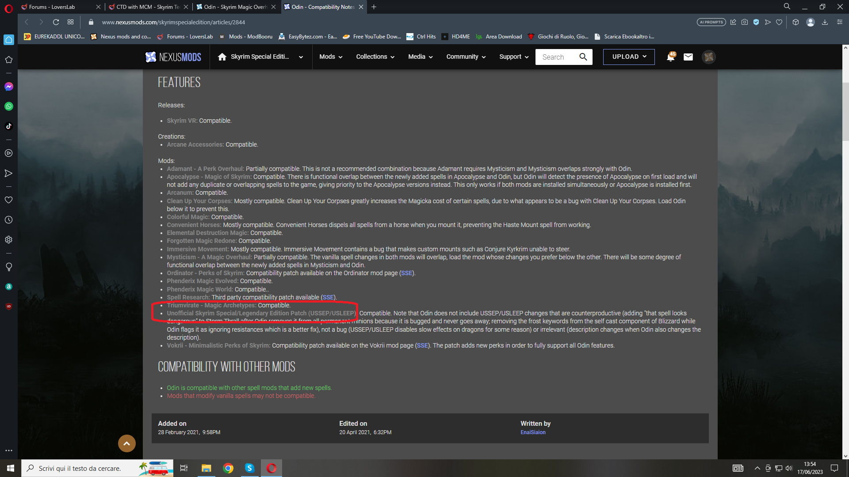The image size is (849, 477).
Task: Open tab islands grid icon
Action: pos(71,22)
